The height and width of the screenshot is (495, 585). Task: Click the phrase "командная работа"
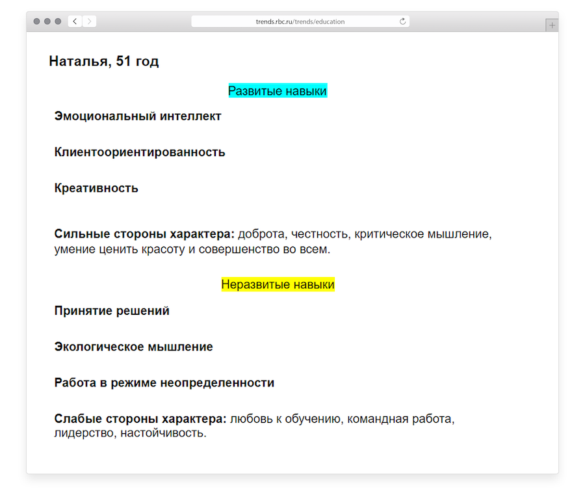399,419
